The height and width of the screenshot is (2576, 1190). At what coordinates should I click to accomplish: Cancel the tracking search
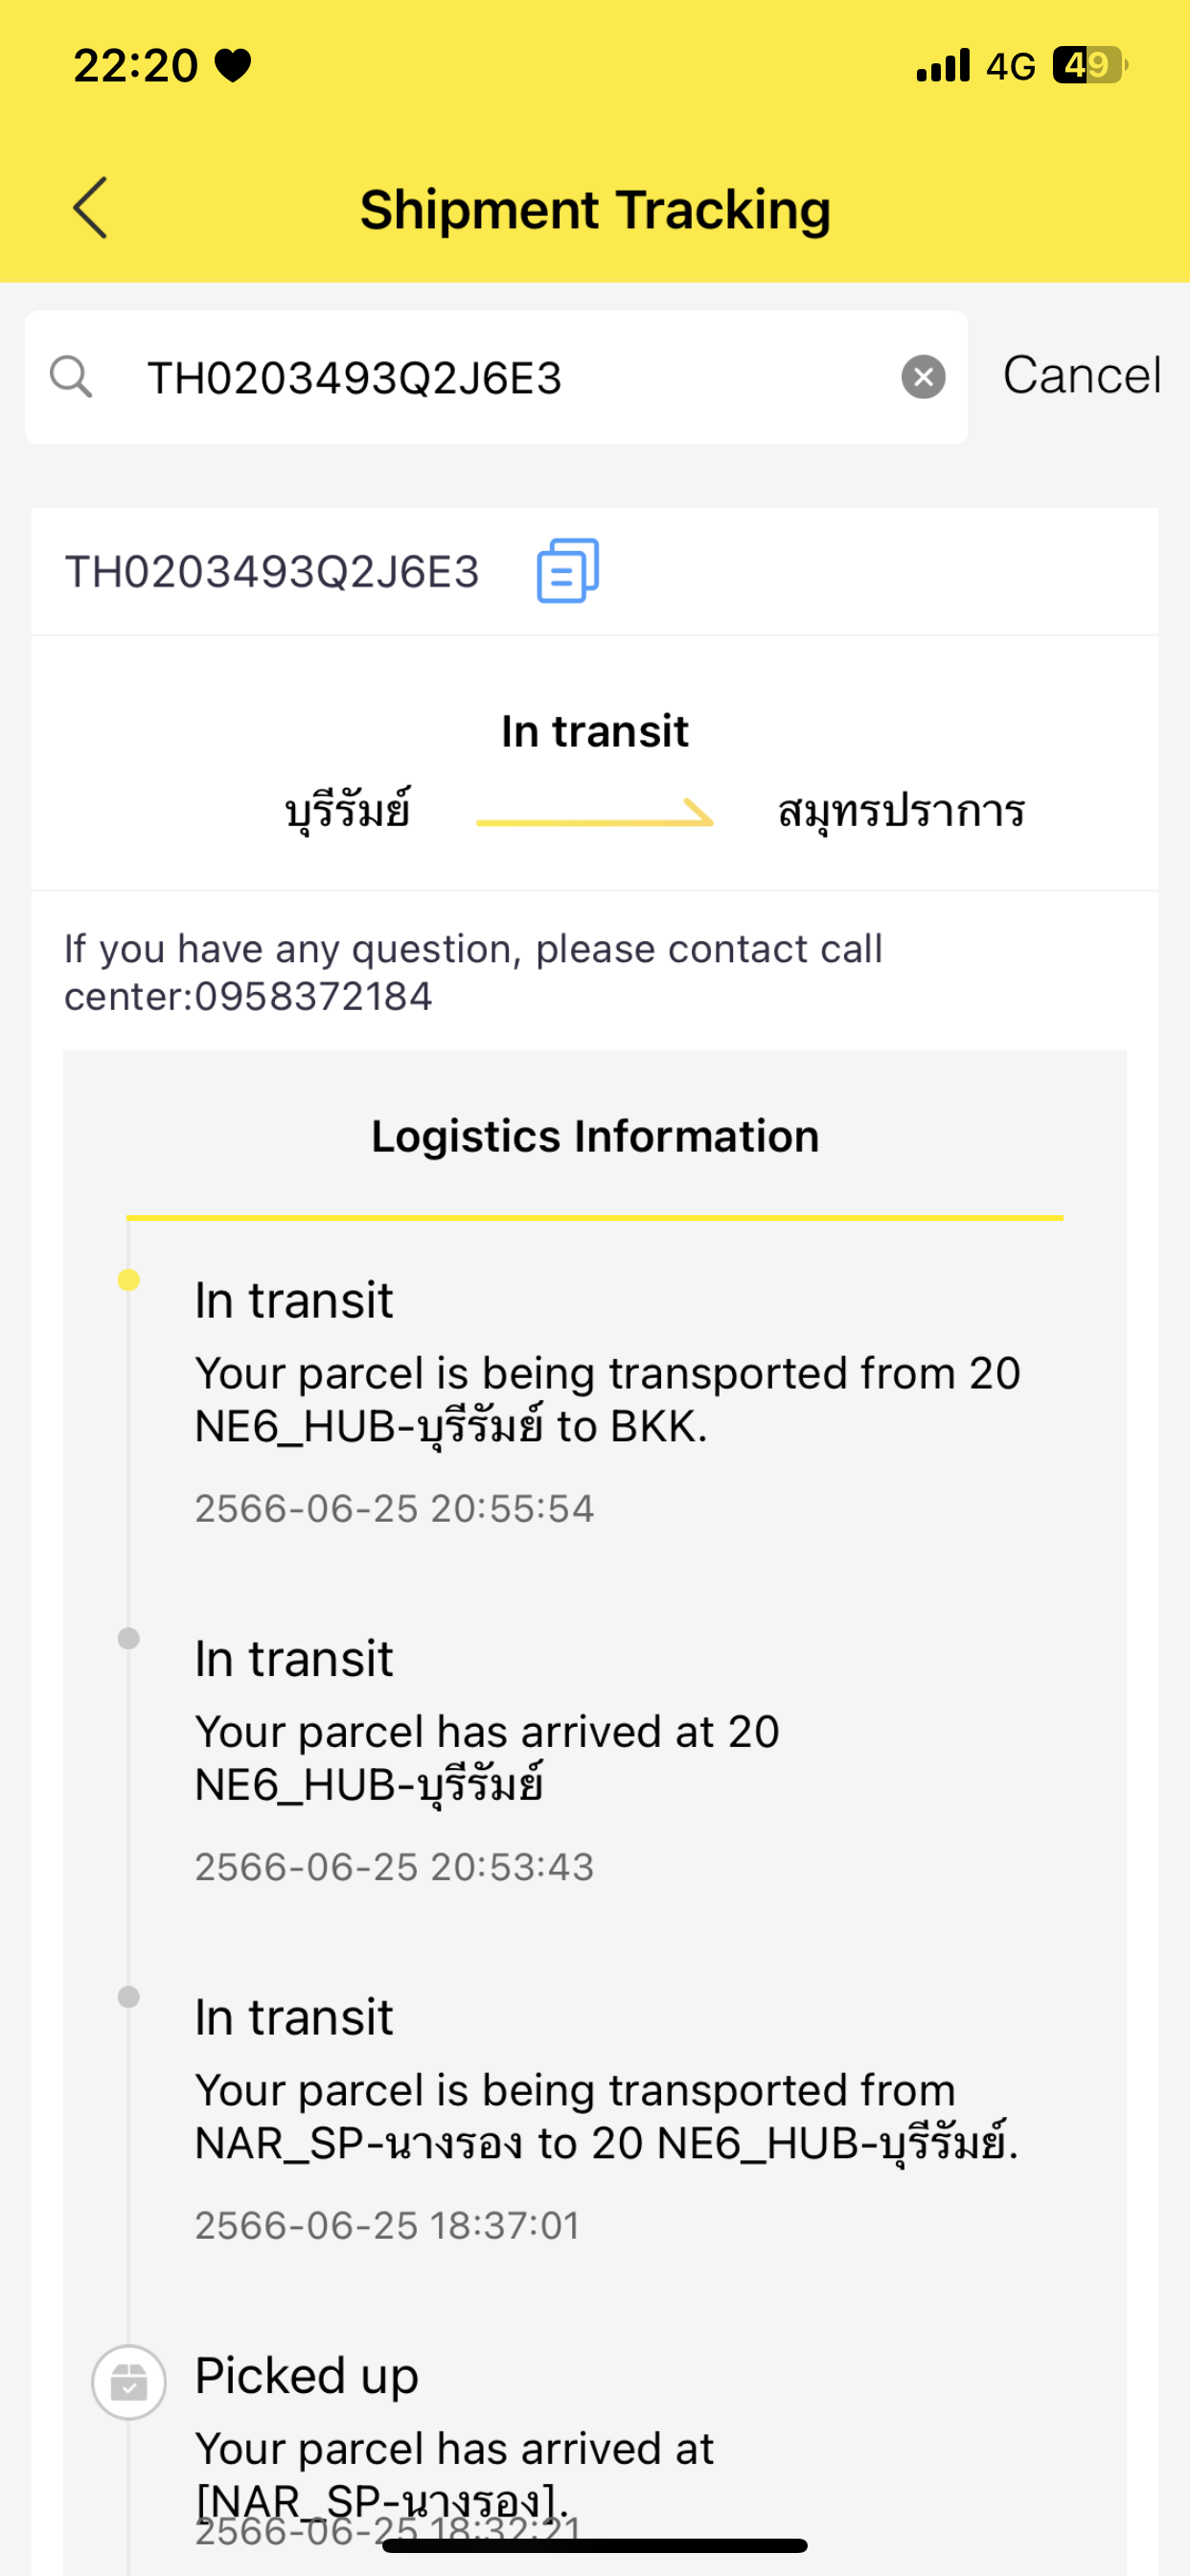1081,376
